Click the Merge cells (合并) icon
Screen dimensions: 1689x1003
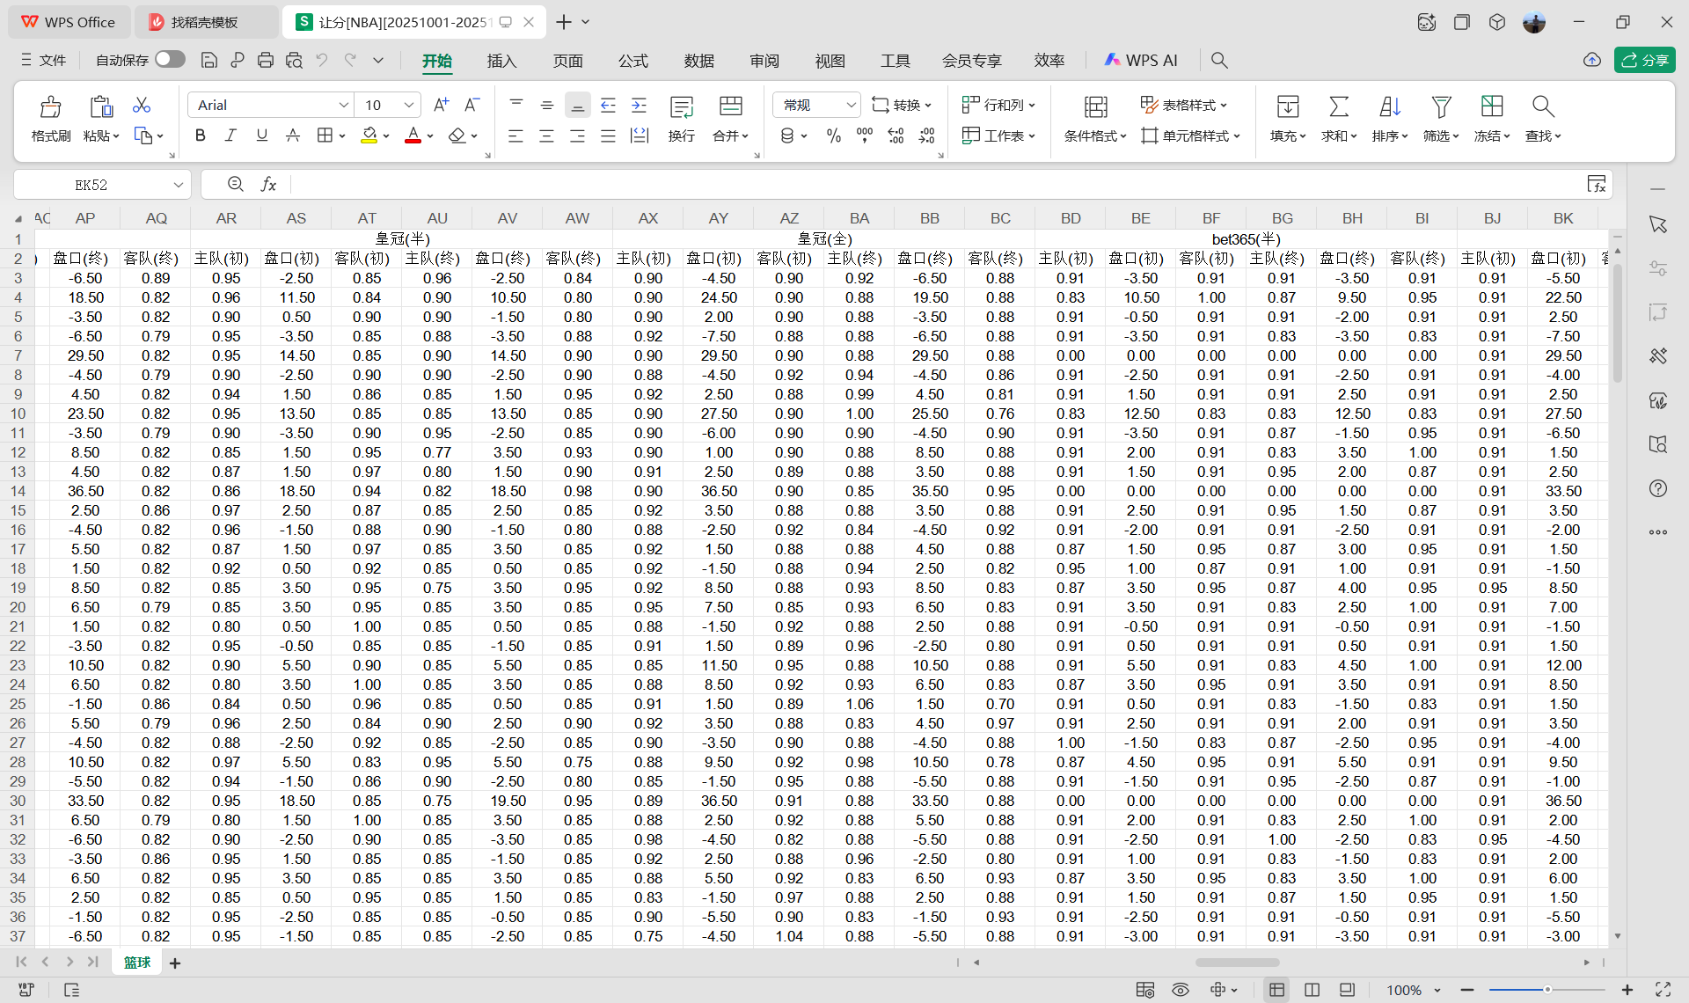pos(730,107)
